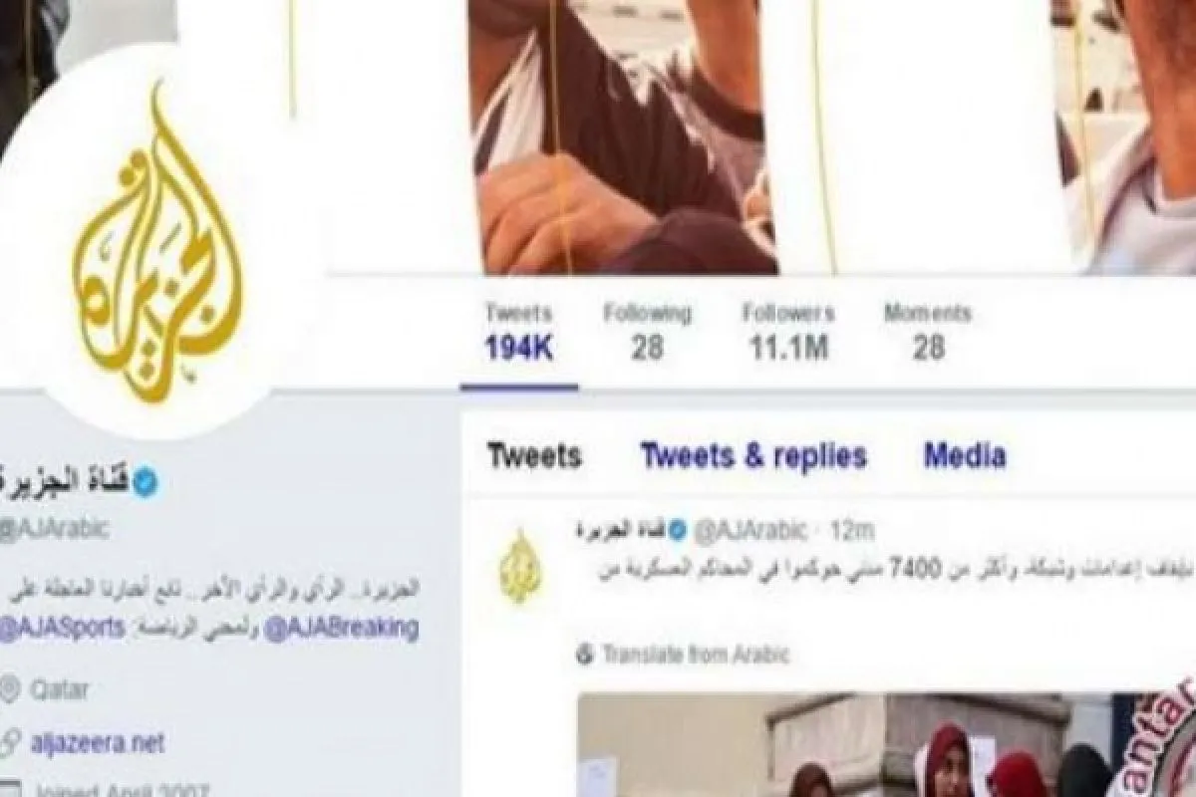Open the aljazeera.net website link

(96, 742)
